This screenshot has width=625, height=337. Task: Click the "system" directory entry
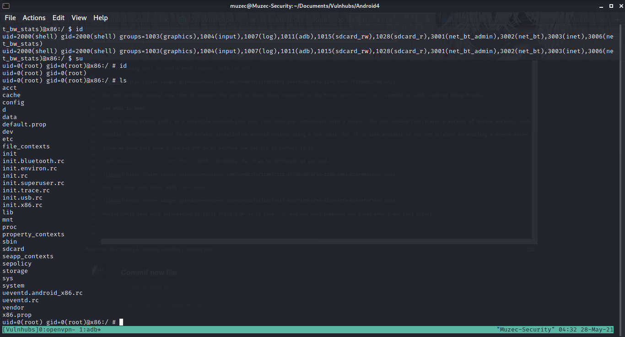coord(13,286)
